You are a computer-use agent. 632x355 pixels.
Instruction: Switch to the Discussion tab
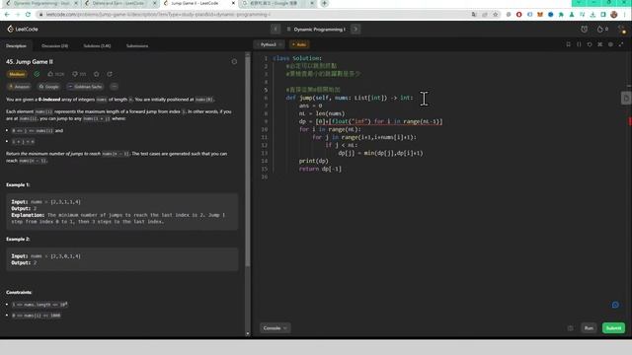[55, 46]
